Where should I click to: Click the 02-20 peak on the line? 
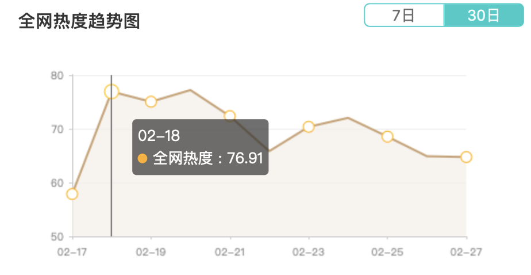pos(190,90)
